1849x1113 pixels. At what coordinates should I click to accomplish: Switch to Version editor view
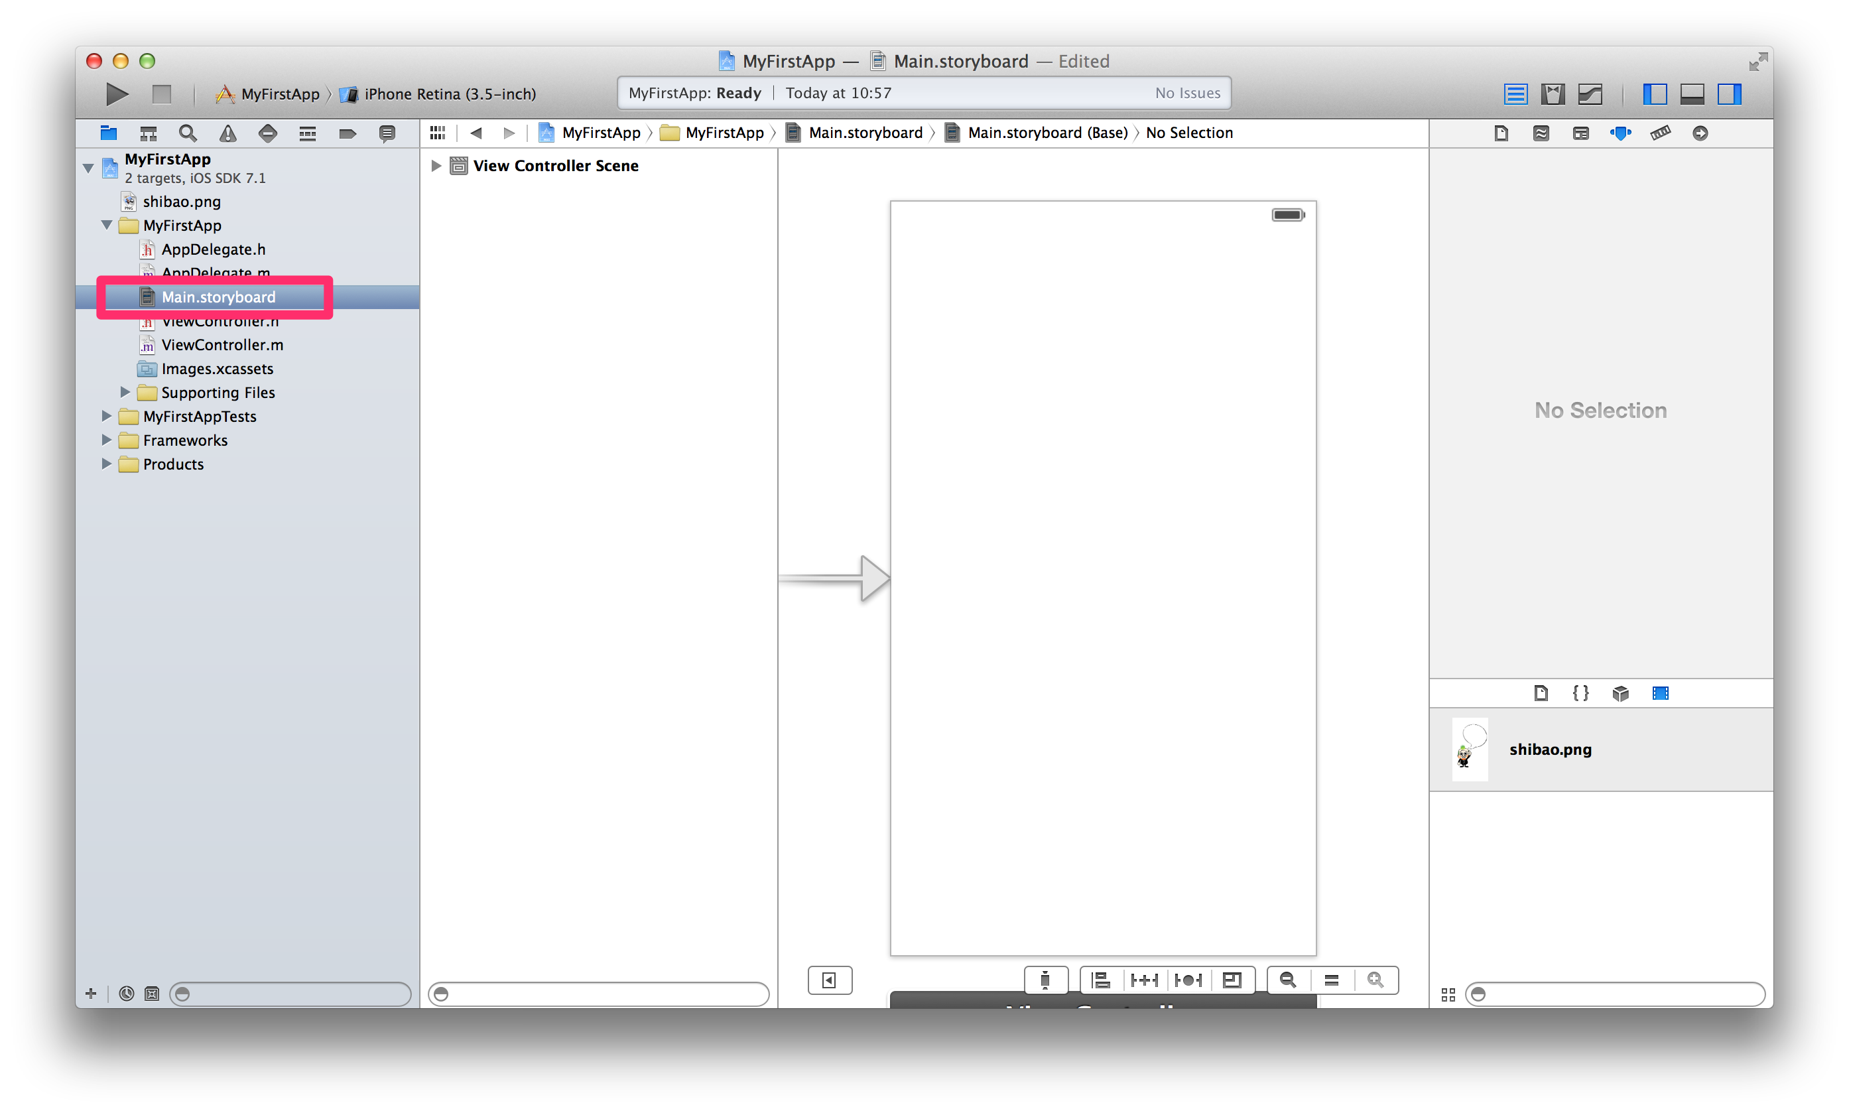1590,94
